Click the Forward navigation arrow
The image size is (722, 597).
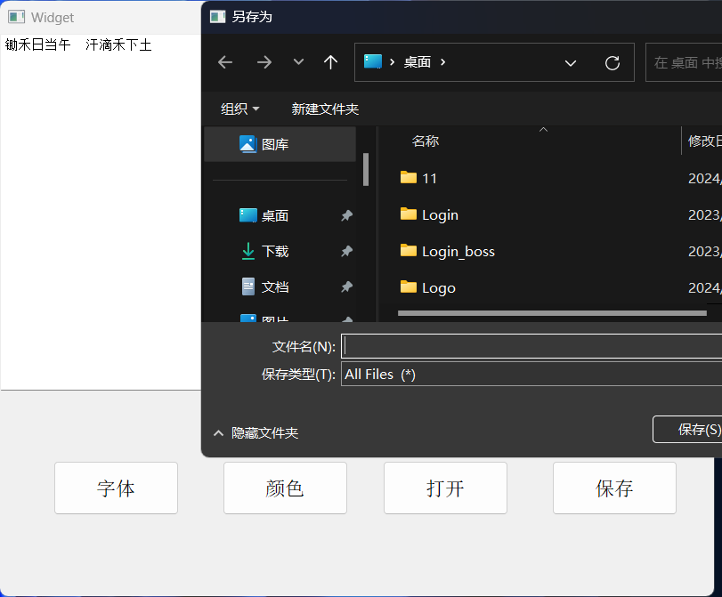coord(264,62)
